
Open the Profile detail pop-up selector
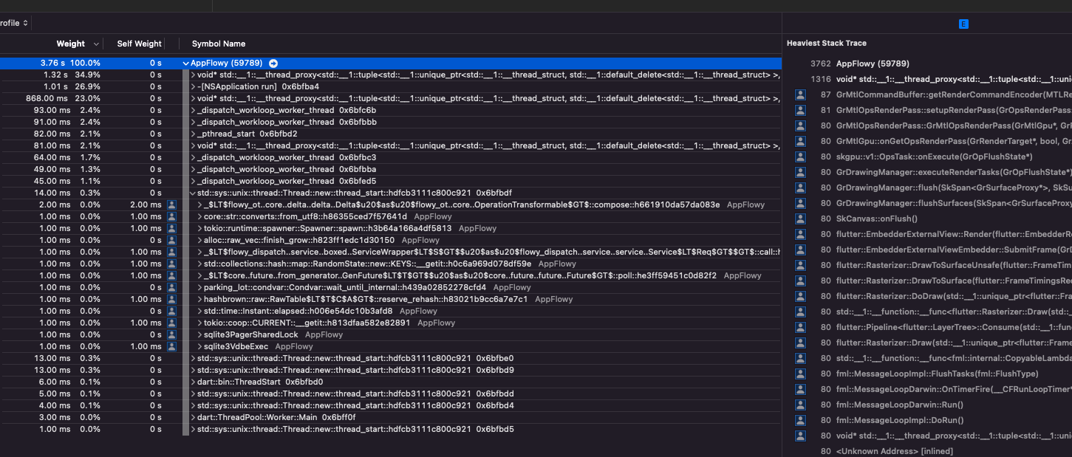pos(15,23)
